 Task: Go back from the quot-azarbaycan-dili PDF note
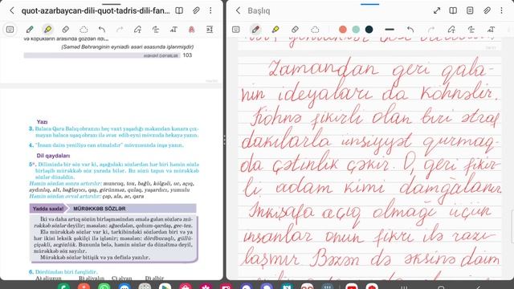click(12, 10)
